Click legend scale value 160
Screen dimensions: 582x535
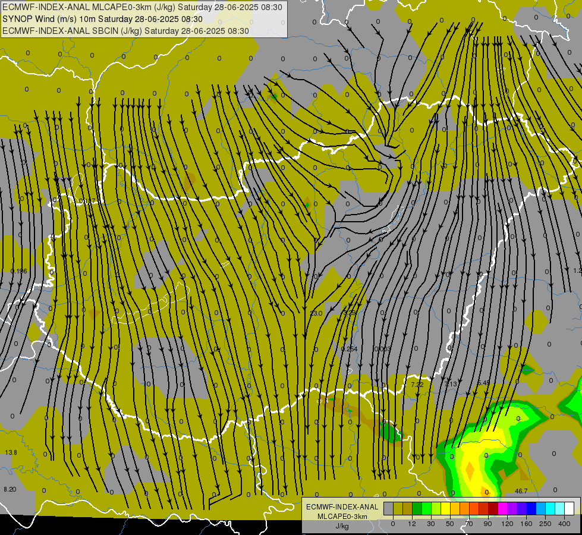pyautogui.click(x=526, y=524)
